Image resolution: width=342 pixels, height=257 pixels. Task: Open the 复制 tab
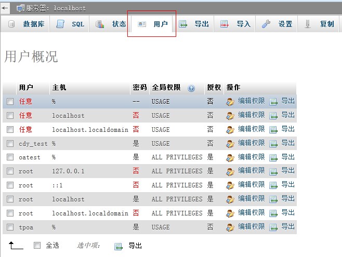tap(319, 24)
